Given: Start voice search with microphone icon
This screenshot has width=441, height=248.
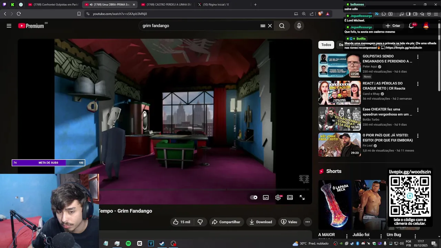Looking at the screenshot, I should (299, 26).
